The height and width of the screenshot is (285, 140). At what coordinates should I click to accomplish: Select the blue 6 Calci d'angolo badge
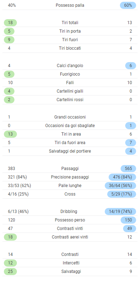[x=130, y=66]
